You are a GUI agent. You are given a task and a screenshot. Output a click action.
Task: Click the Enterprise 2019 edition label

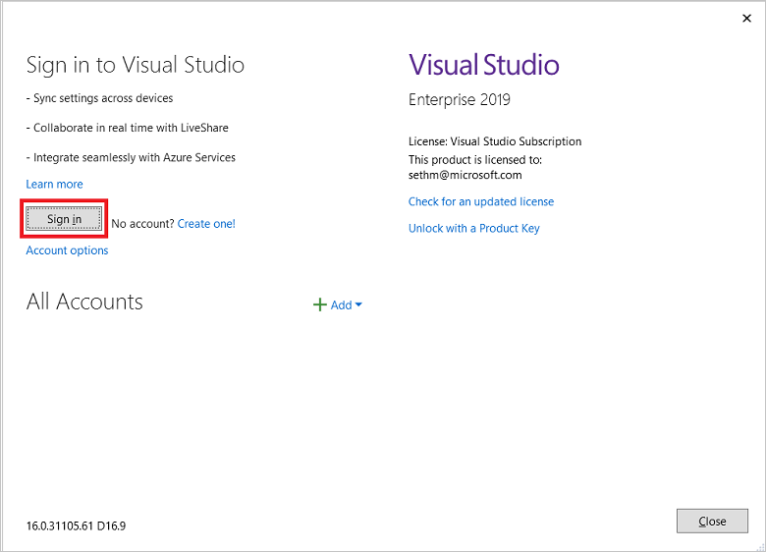460,100
